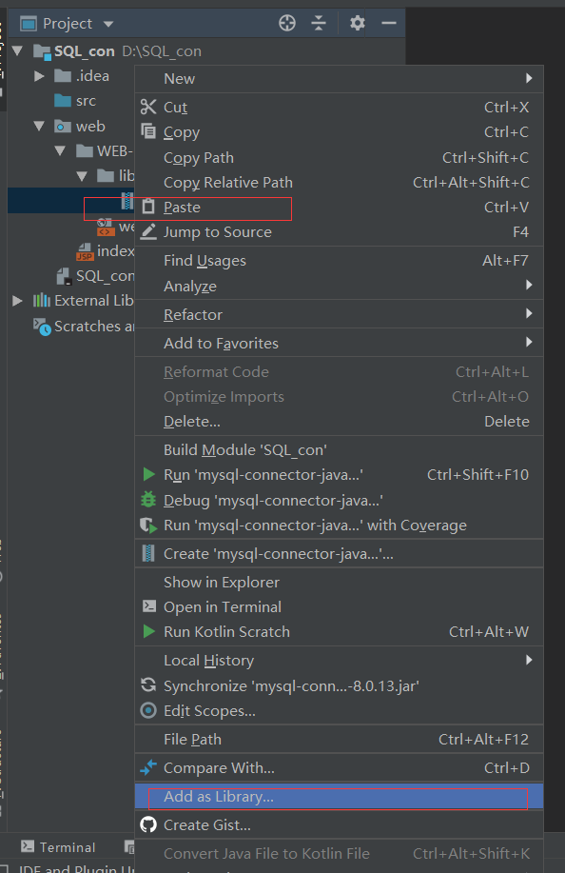565x873 pixels.
Task: Click the Paste clipboard icon
Action: pyautogui.click(x=148, y=207)
